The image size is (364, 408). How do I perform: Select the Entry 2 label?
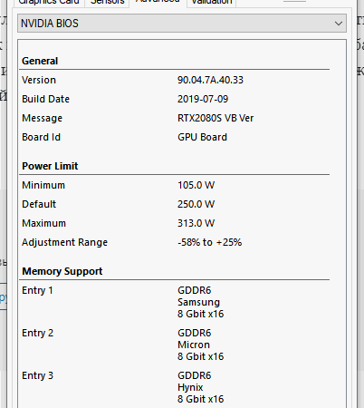pos(37,333)
